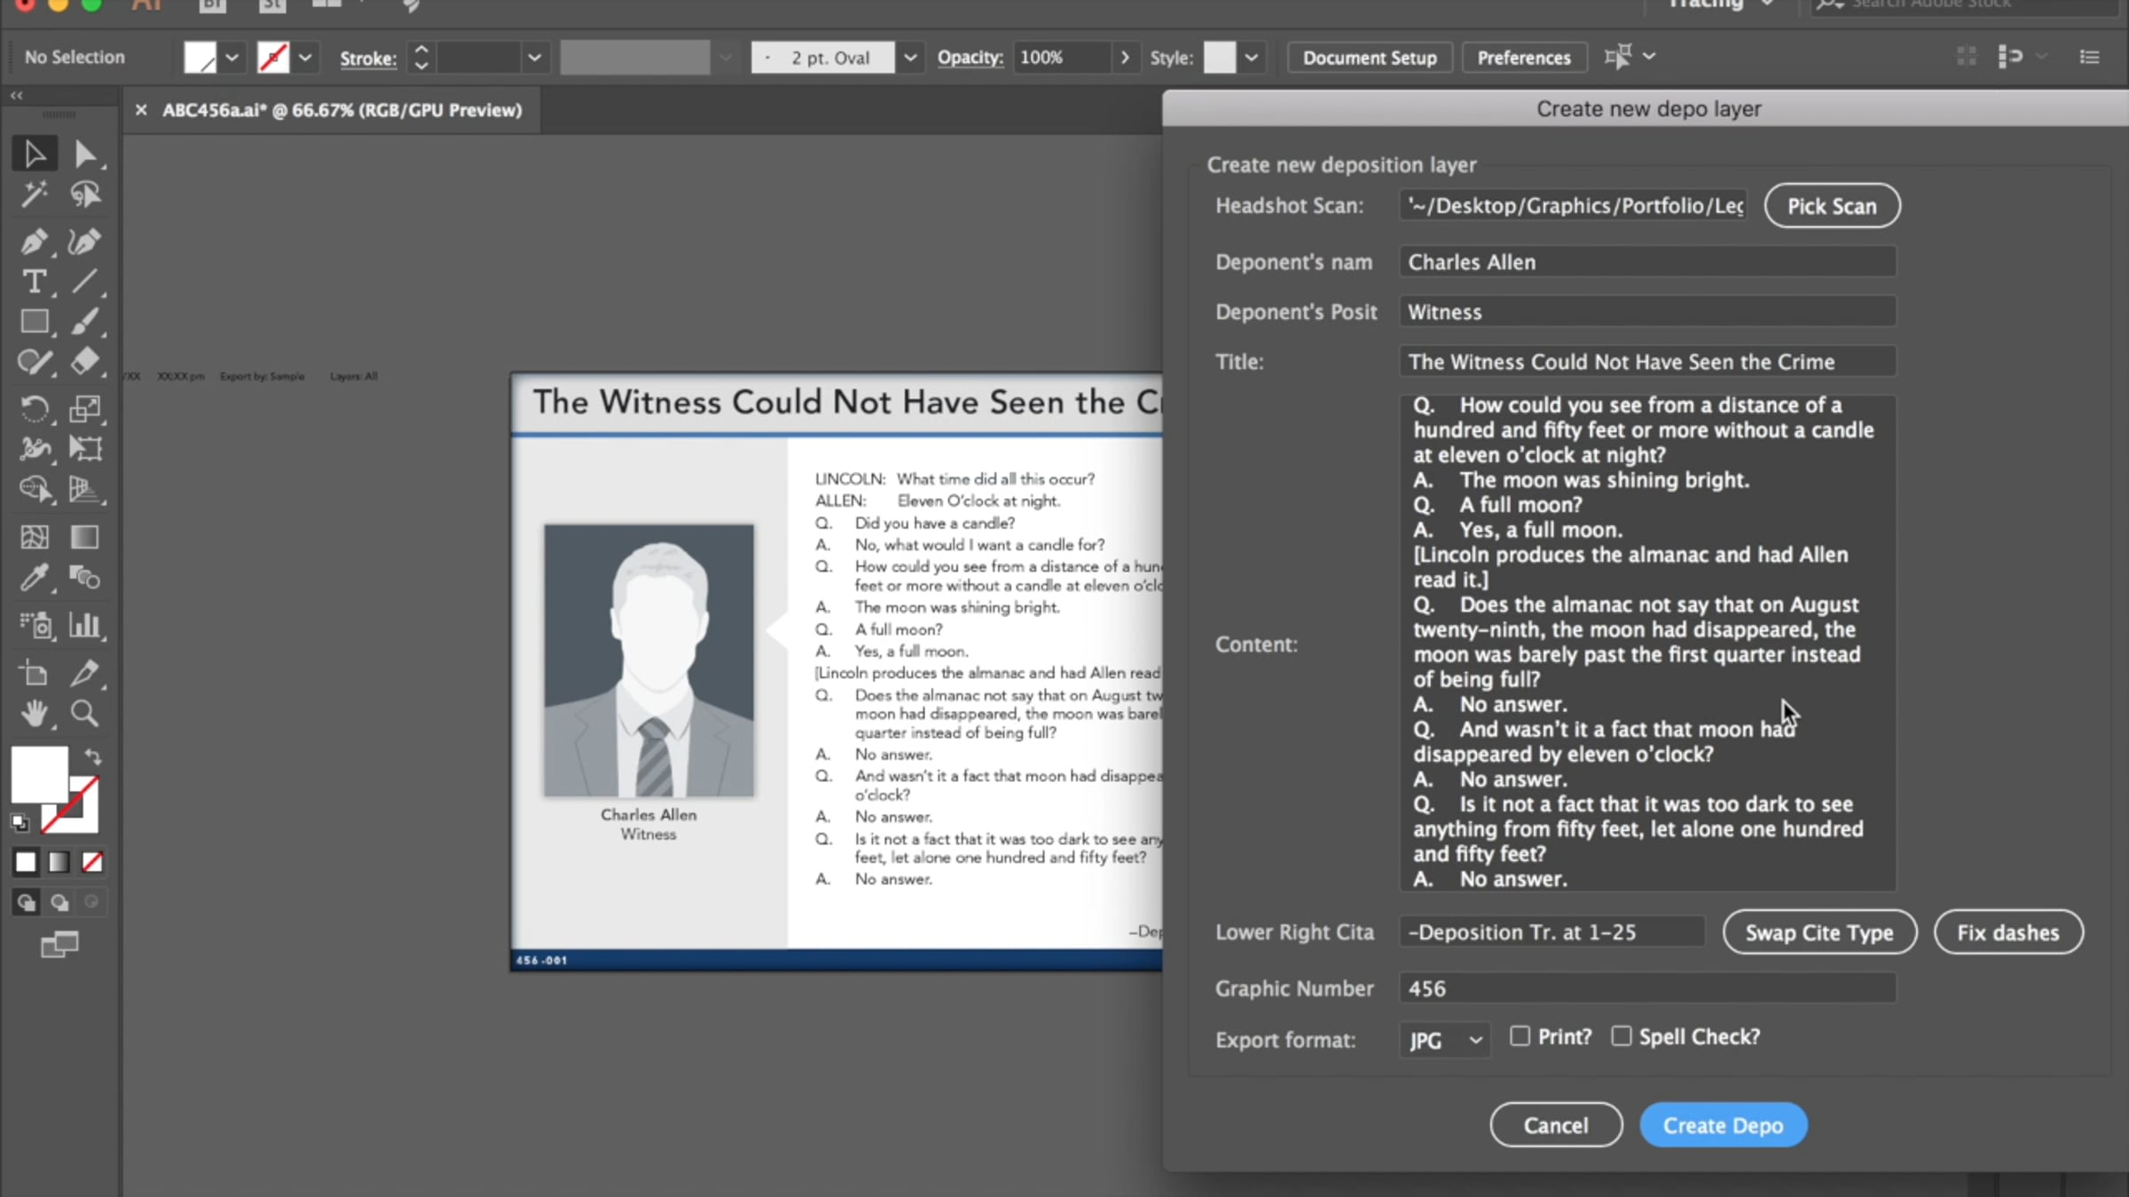Enable the Spell Check? checkbox

click(1621, 1036)
